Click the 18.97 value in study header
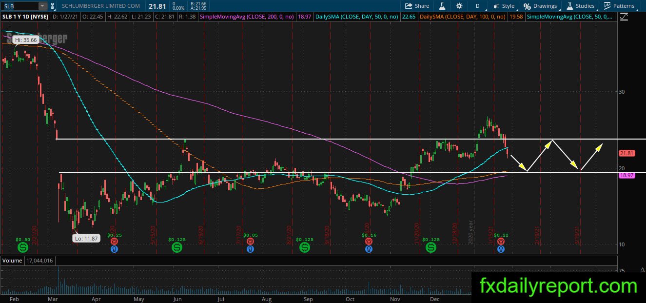646x303 pixels. pos(304,17)
